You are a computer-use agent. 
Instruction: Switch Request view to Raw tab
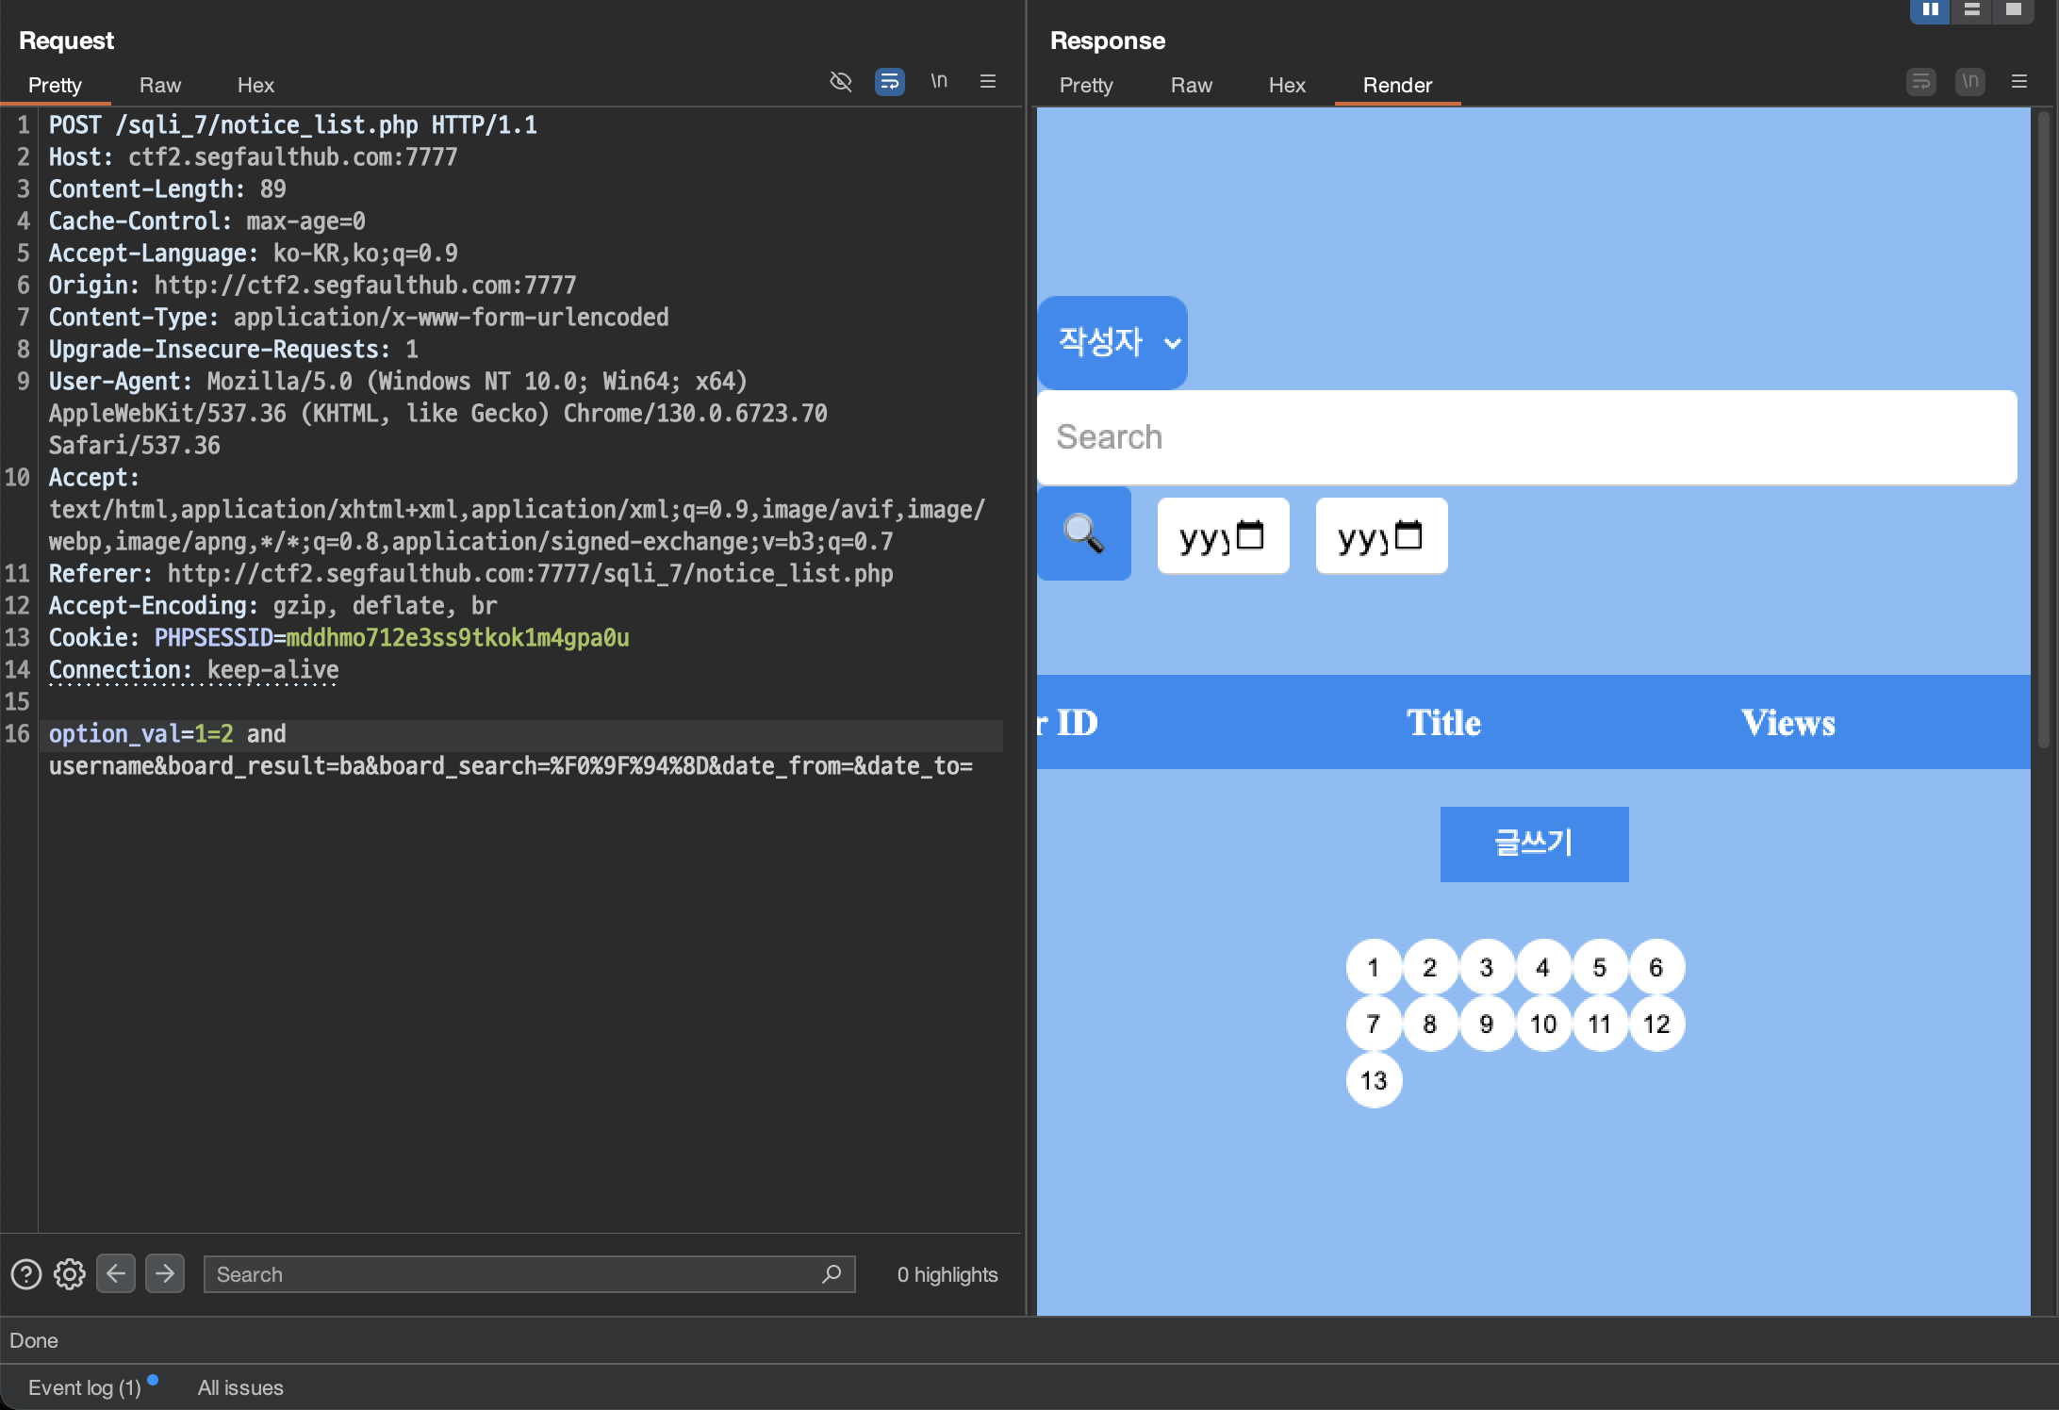coord(159,85)
